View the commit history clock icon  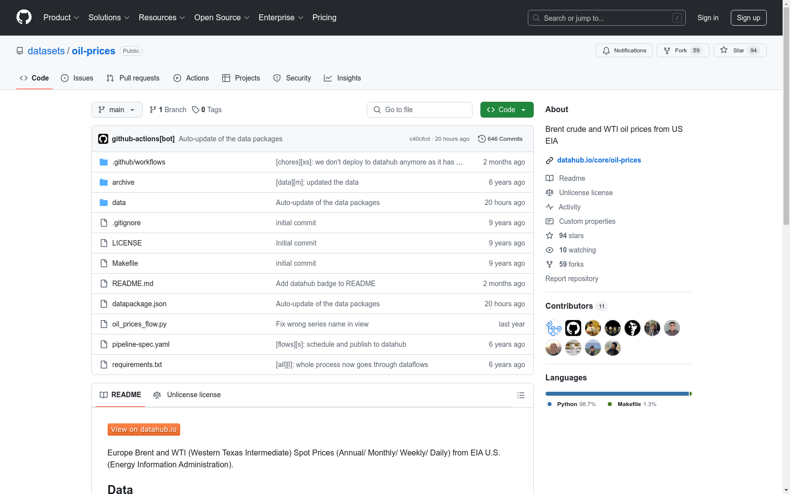click(x=482, y=139)
